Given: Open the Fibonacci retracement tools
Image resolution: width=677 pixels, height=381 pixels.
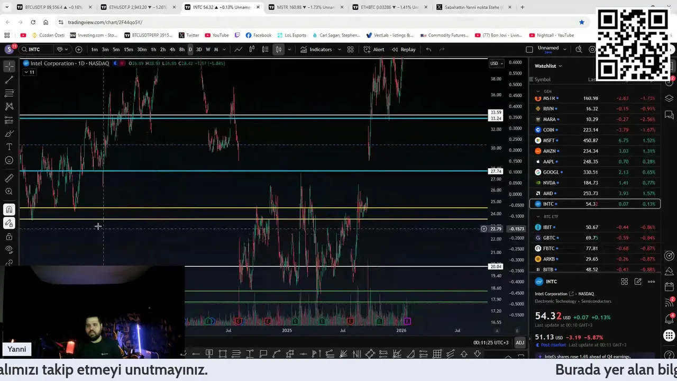Looking at the screenshot, I should point(9,93).
